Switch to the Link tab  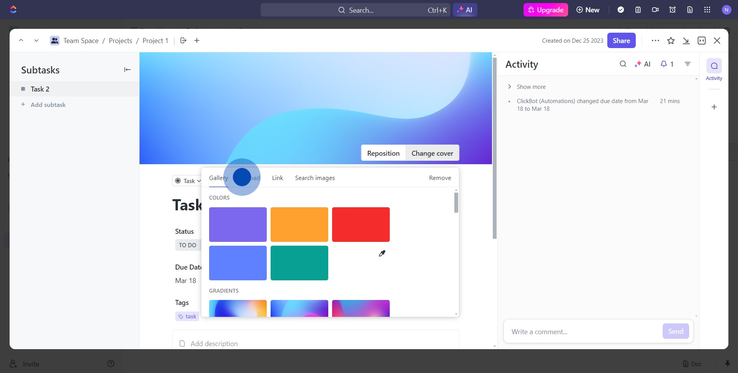278,178
